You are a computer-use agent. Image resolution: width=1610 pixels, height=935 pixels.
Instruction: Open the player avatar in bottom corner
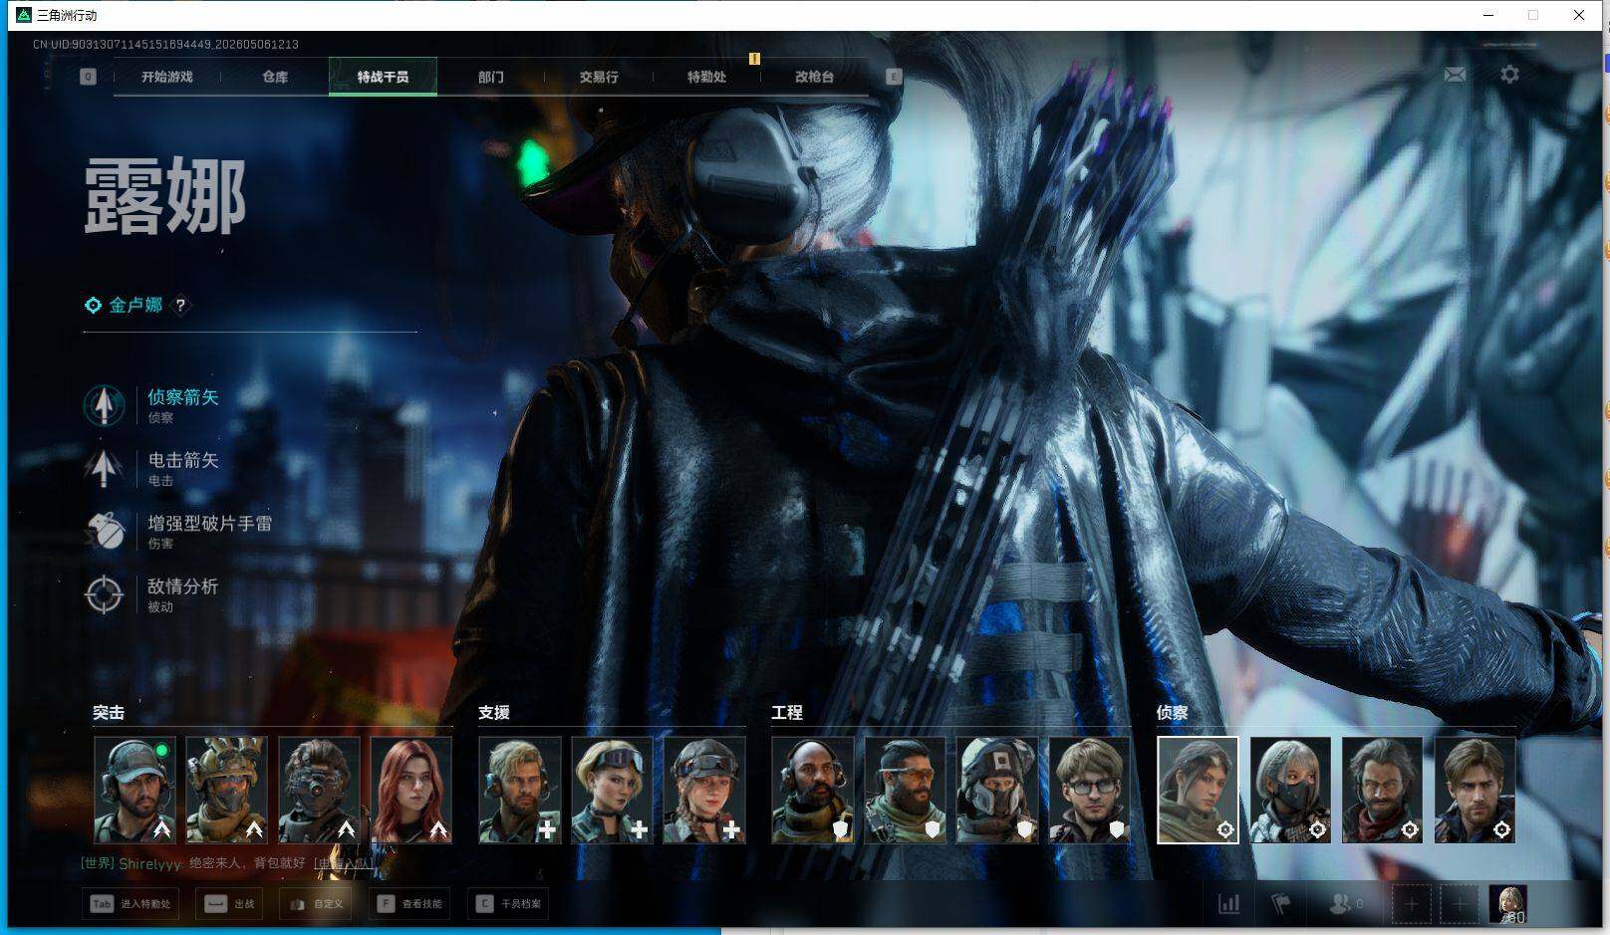(x=1508, y=904)
